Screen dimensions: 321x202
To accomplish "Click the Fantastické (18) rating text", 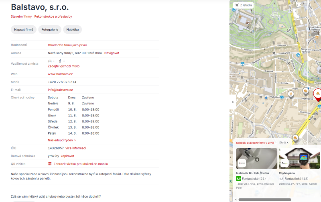I will click(297, 179).
